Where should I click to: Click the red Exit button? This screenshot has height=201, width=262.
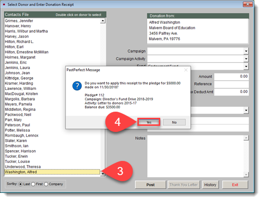235,185
